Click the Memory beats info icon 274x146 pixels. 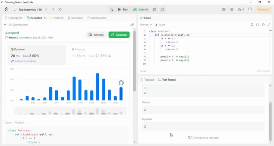[x=110, y=56]
